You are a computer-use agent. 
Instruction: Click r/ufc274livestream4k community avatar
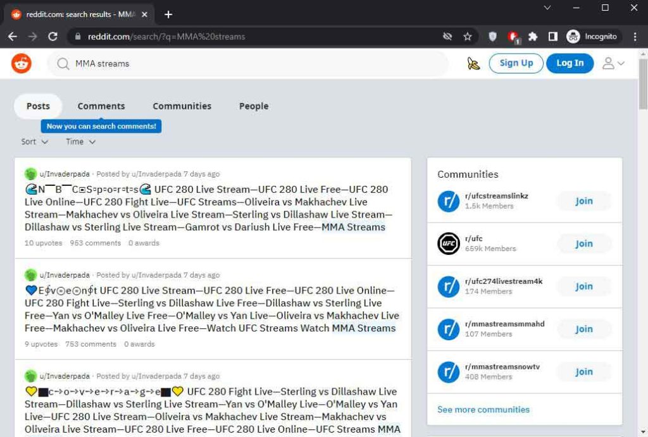point(449,286)
